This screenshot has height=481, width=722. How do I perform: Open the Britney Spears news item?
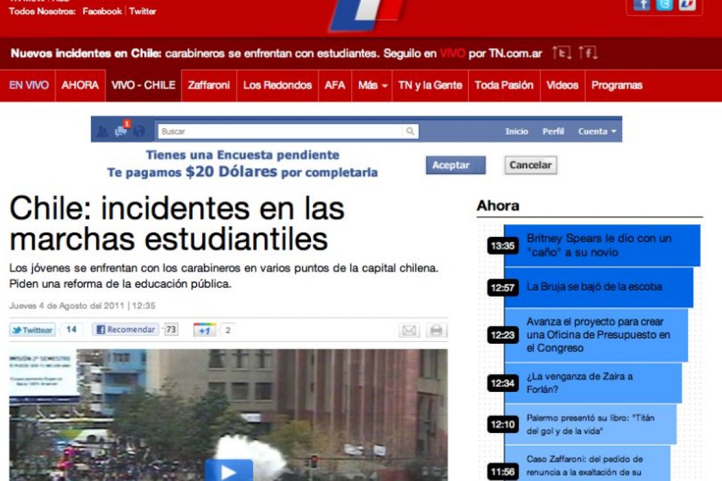pos(602,245)
